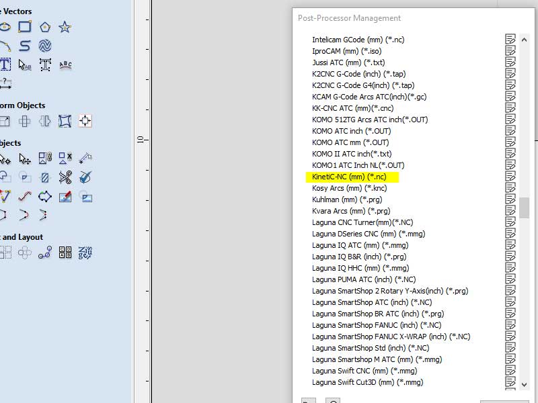
Task: Select the Draw Star tool
Action: (65, 27)
